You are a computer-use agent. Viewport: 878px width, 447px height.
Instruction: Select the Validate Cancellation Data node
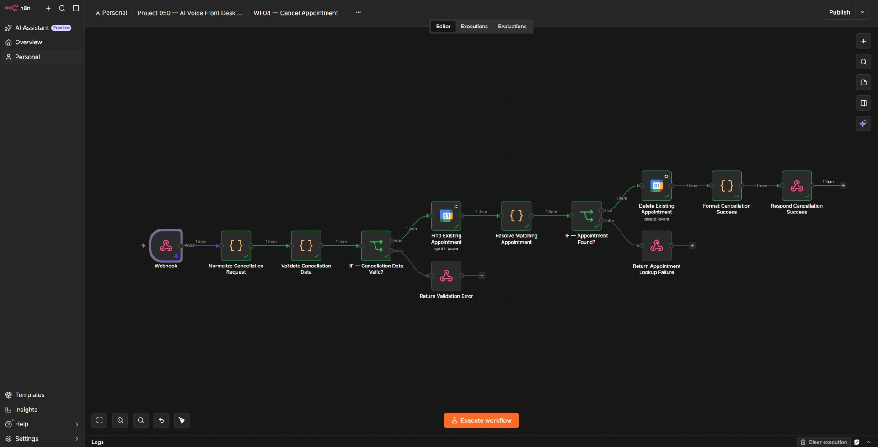[x=306, y=246]
